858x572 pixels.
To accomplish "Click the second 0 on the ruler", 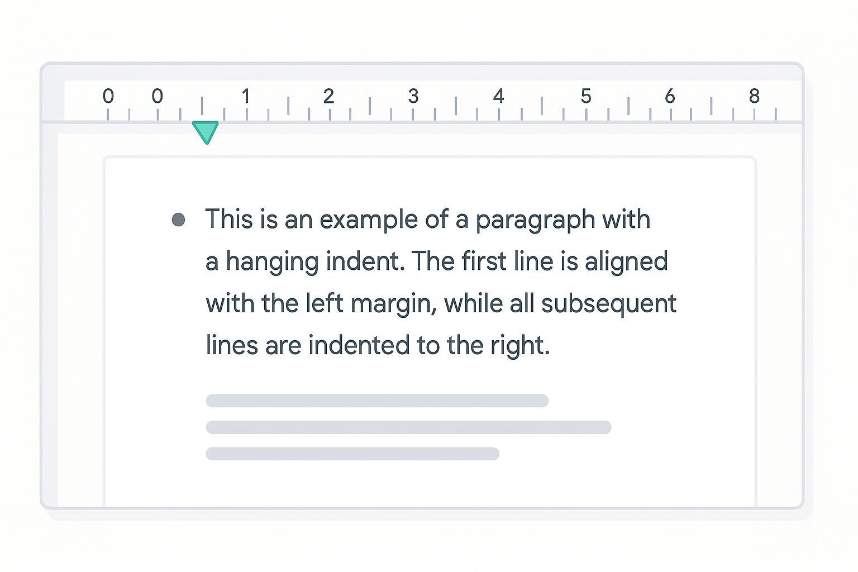I will click(x=158, y=97).
